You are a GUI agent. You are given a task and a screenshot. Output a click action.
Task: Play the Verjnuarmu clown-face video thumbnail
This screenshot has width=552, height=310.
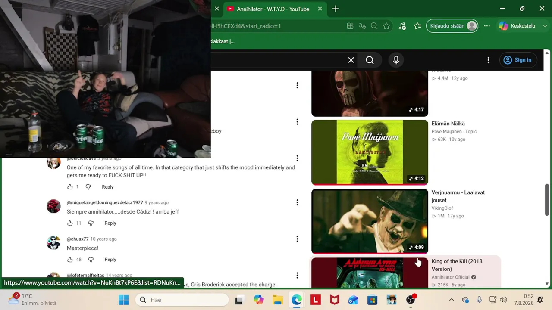coord(370,221)
